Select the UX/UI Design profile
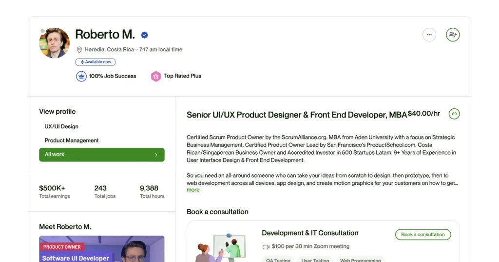Viewport: 499px width, 262px height. tap(61, 126)
